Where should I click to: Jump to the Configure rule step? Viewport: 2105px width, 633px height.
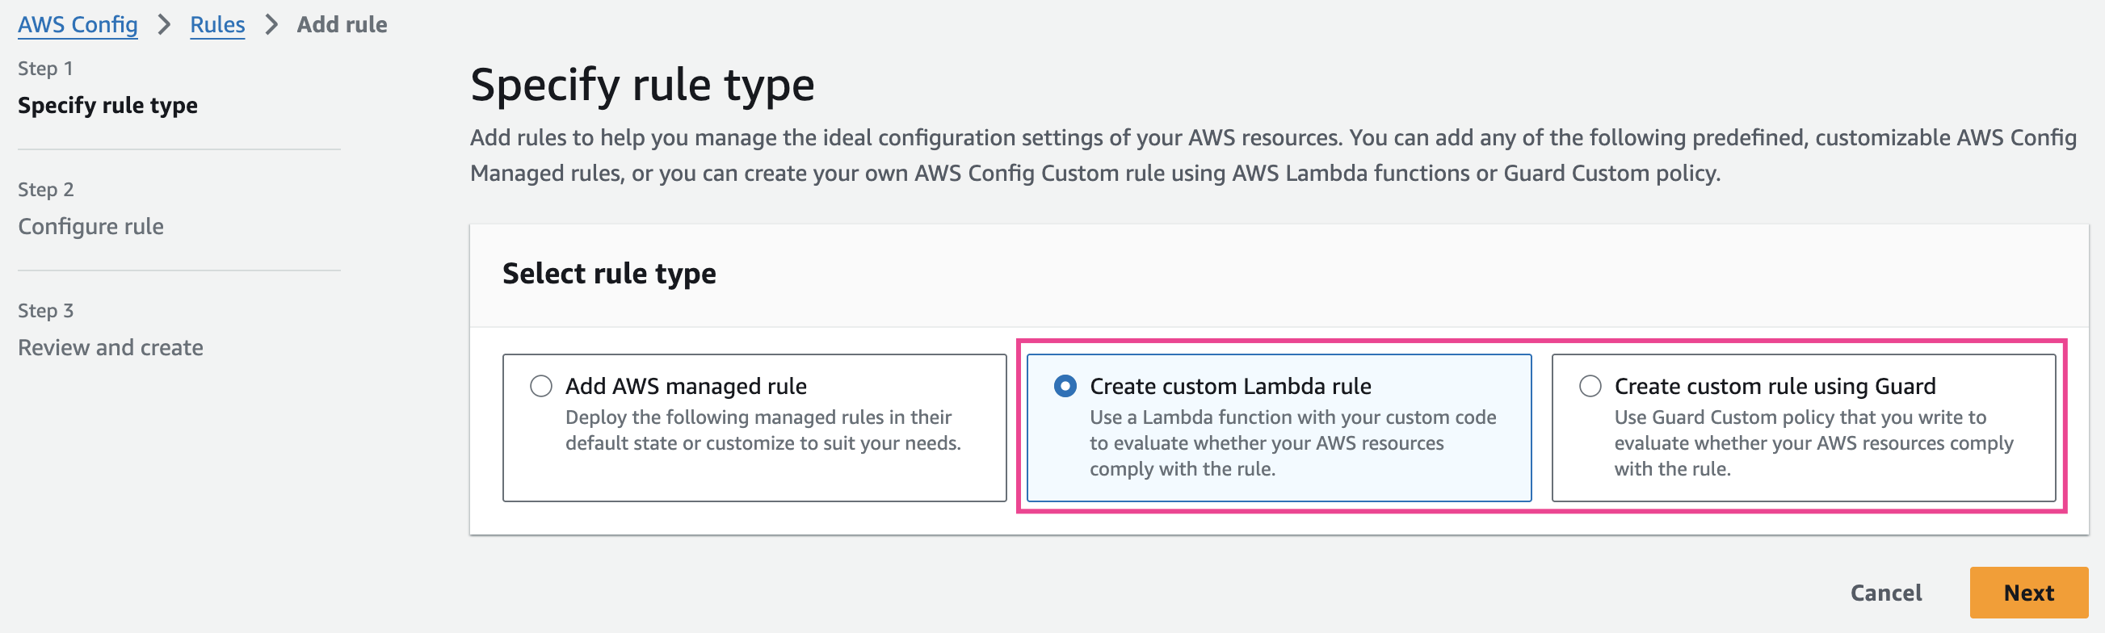[x=90, y=226]
